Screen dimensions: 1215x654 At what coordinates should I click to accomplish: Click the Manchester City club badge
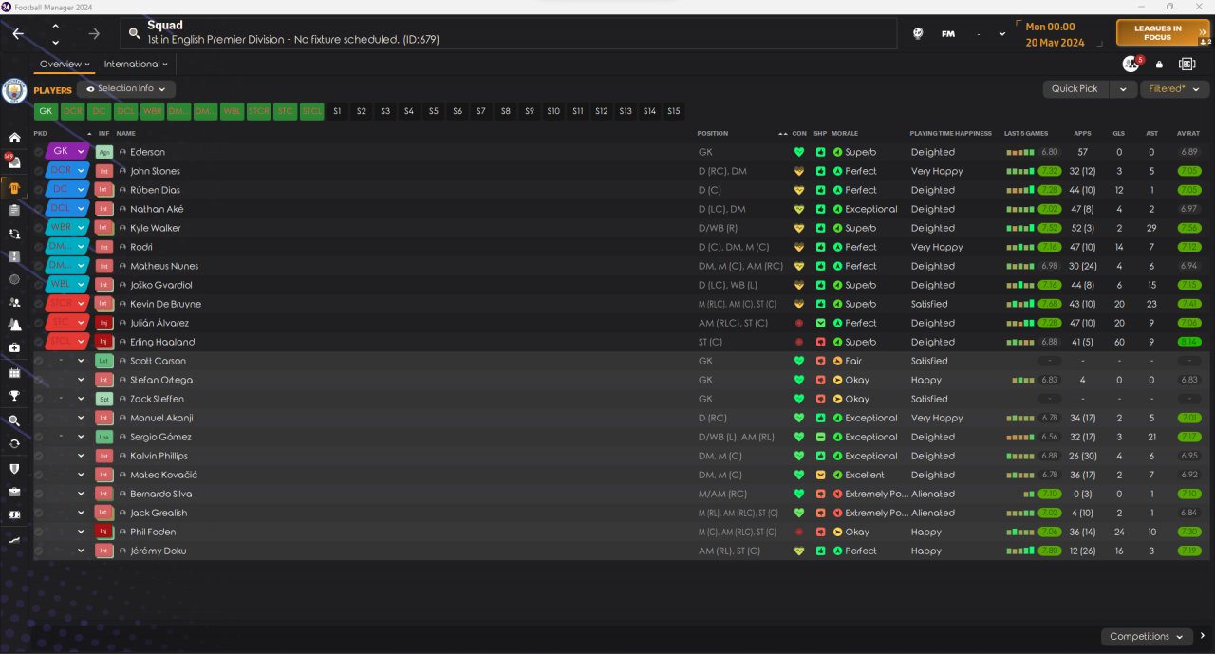coord(14,90)
